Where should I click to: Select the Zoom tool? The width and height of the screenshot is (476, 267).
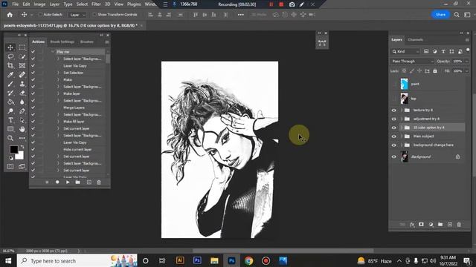pos(10,138)
